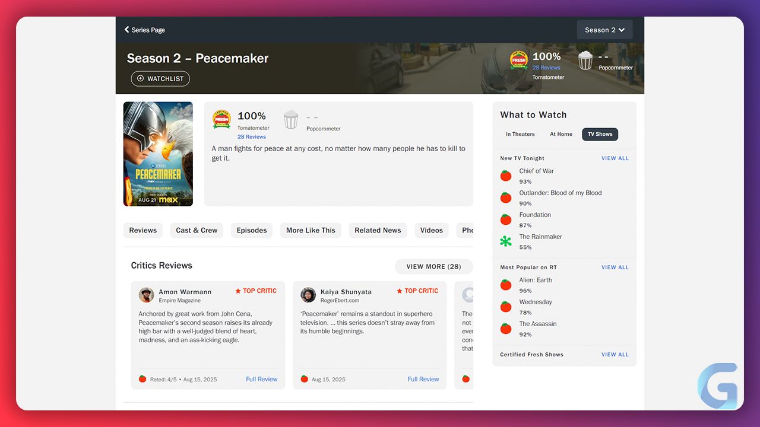Image resolution: width=760 pixels, height=427 pixels.
Task: Open the More Like This tab
Action: (x=311, y=230)
